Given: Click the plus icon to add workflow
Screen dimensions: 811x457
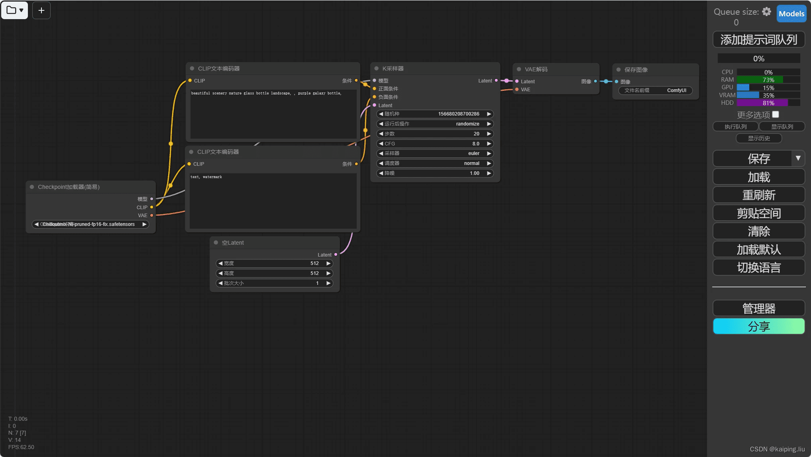Looking at the screenshot, I should (41, 10).
